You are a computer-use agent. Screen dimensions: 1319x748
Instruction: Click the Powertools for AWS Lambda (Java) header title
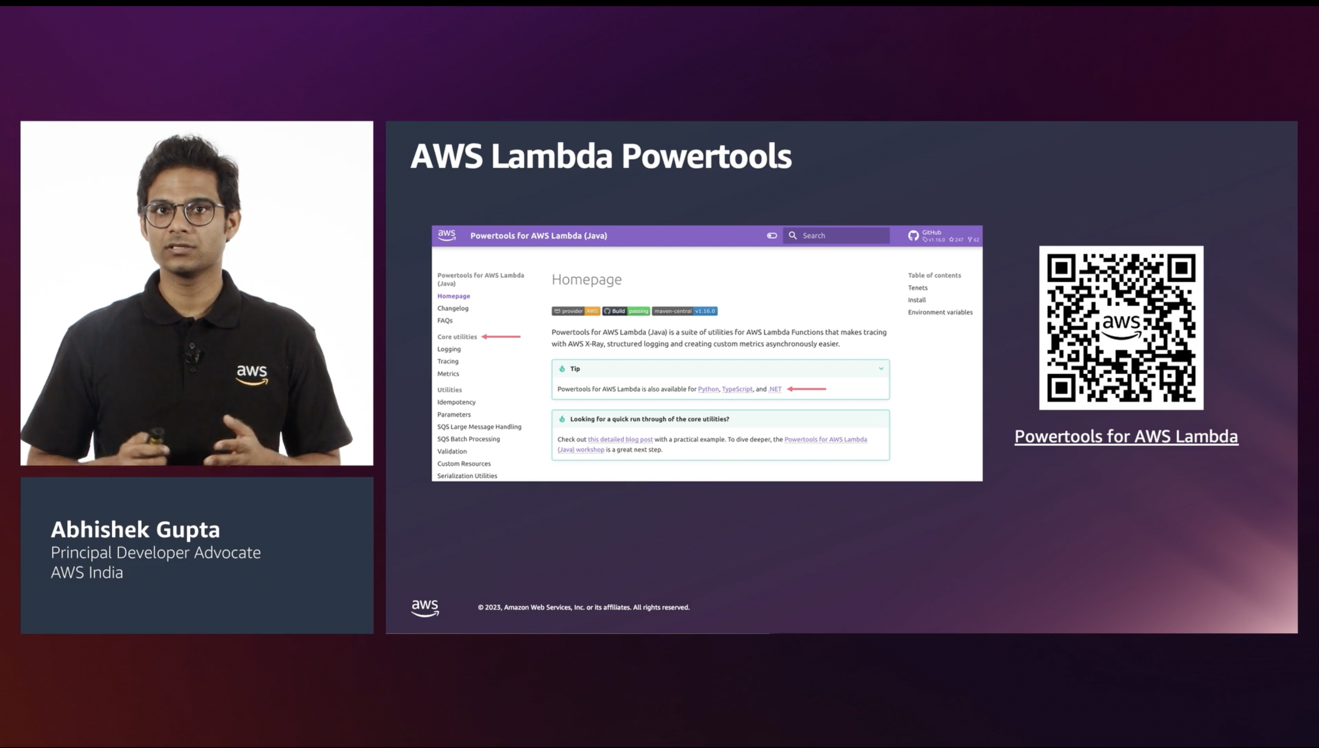point(539,235)
